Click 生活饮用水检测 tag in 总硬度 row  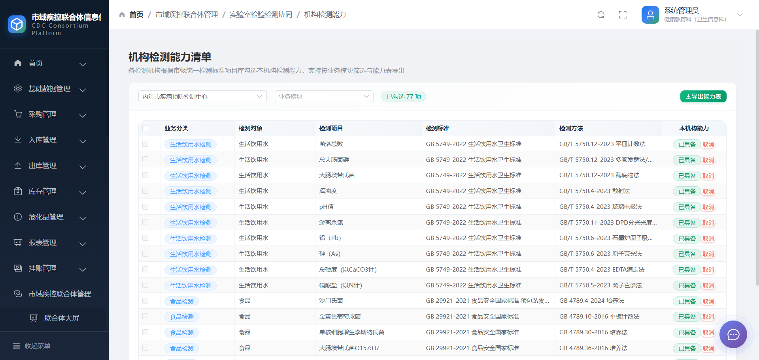tap(191, 270)
